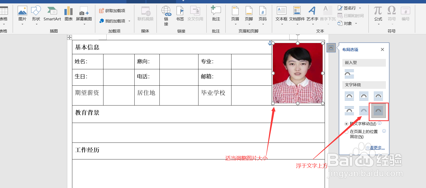The height and width of the screenshot is (188, 426).
Task: Choose 衬于文字下方 behind text icon
Action: click(x=364, y=111)
